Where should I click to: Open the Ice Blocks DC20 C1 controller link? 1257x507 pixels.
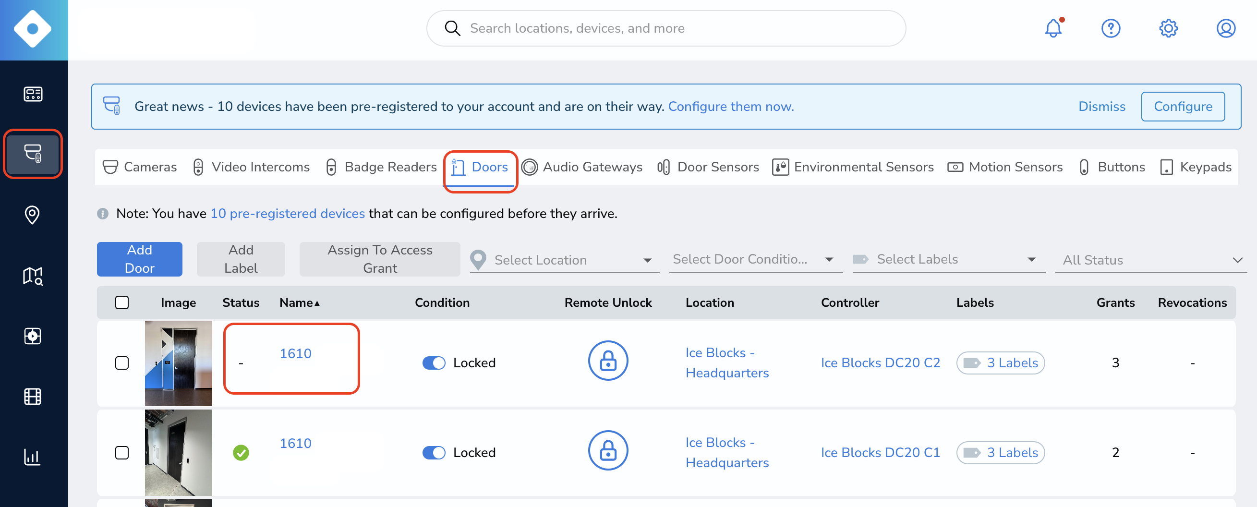(x=880, y=453)
